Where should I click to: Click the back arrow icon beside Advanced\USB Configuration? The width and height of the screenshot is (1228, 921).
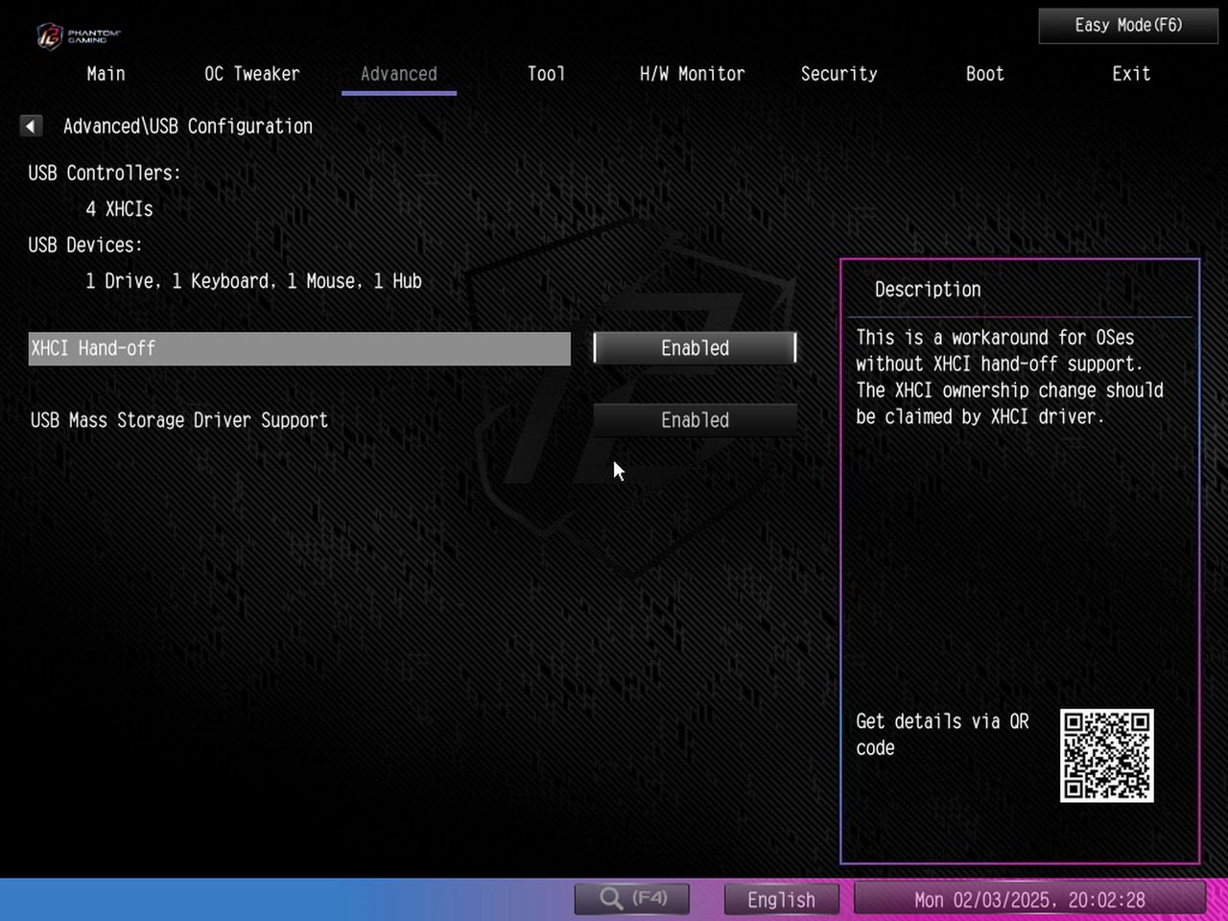tap(31, 126)
